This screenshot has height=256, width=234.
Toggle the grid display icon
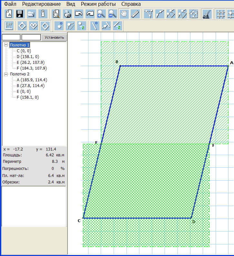tap(220, 14)
